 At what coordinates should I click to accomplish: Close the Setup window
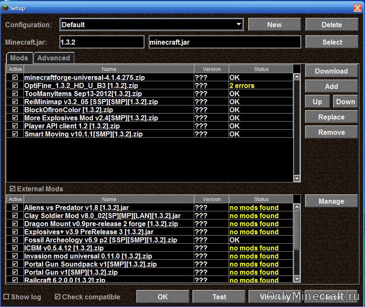coord(357,8)
